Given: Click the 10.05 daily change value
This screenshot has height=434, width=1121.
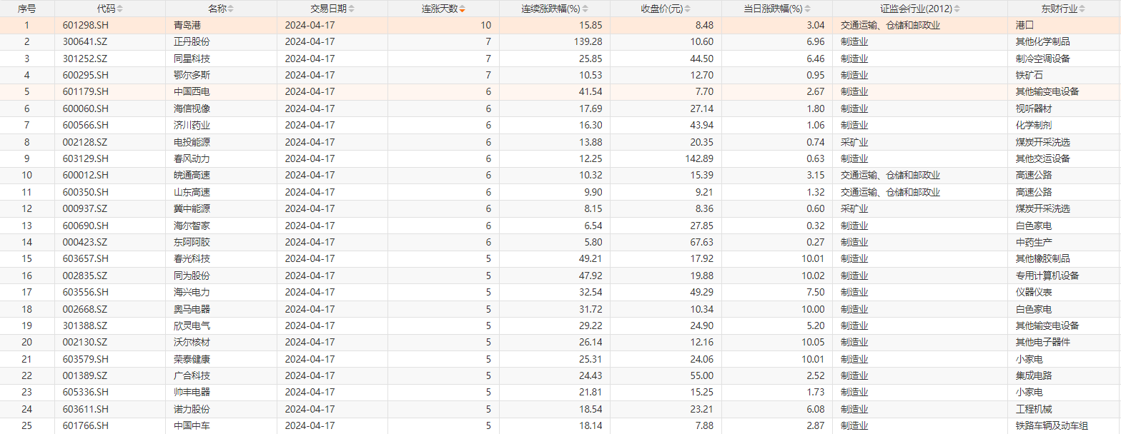Looking at the screenshot, I should (x=813, y=343).
